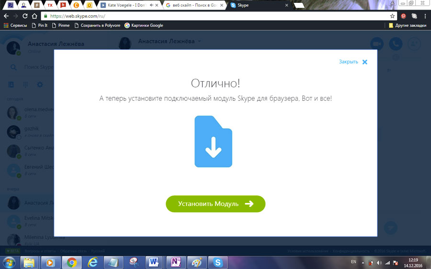The width and height of the screenshot is (431, 269).
Task: Click the green Установить Модуль button
Action: pyautogui.click(x=215, y=204)
